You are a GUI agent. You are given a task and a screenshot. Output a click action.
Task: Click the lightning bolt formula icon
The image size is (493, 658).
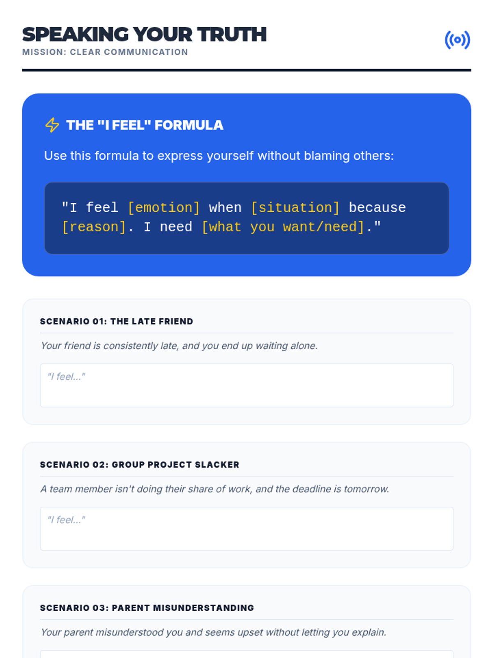(52, 125)
